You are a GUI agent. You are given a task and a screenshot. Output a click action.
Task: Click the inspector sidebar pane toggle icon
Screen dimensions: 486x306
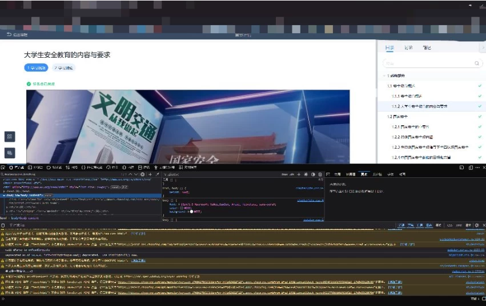pos(328,174)
